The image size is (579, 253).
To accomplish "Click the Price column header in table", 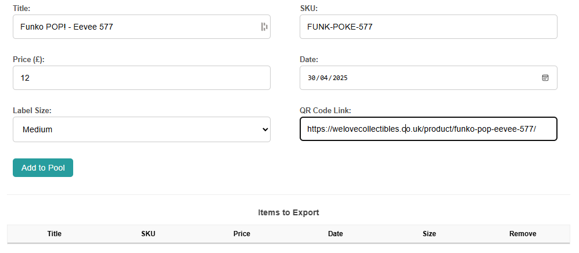I will pos(242,234).
